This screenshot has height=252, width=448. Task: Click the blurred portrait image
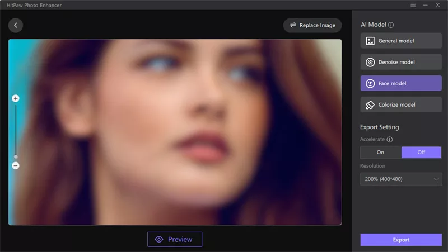(x=175, y=132)
